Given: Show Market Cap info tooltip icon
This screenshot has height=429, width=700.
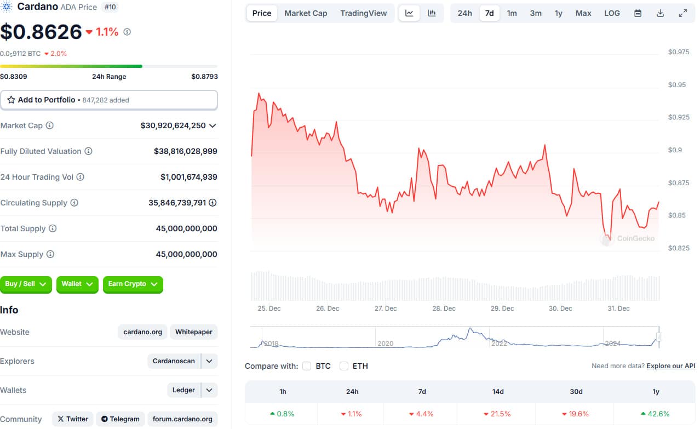Looking at the screenshot, I should coord(50,125).
